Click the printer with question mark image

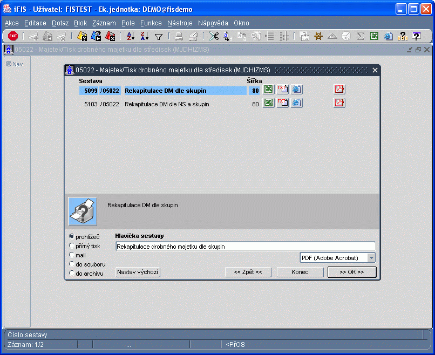click(83, 211)
